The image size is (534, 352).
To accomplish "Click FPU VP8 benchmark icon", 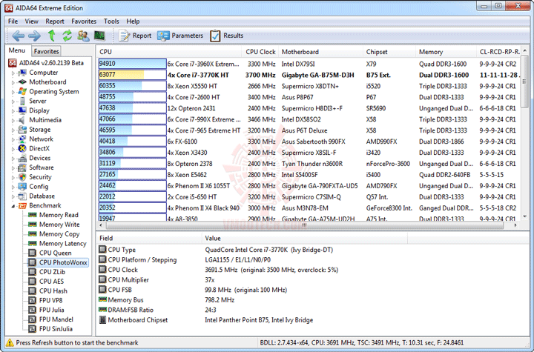I will coord(33,300).
